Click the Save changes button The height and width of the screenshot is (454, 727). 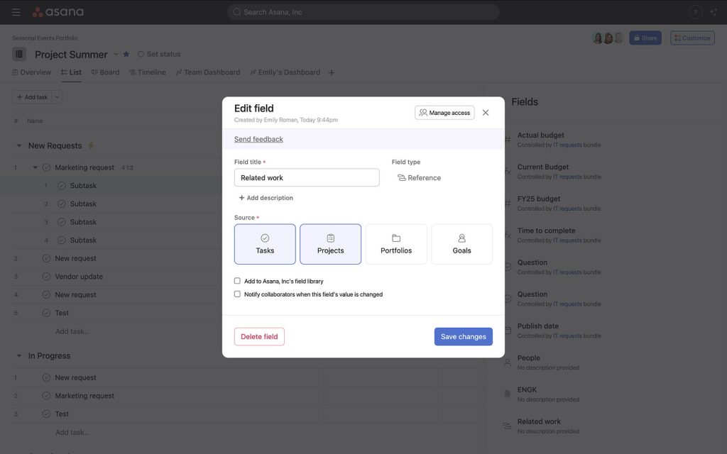tap(463, 336)
